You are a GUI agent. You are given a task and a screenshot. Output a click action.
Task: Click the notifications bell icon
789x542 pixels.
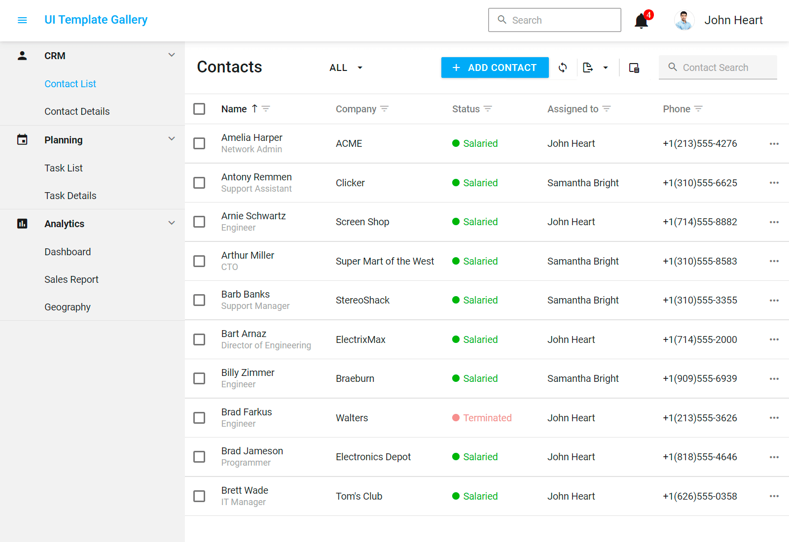pyautogui.click(x=640, y=21)
